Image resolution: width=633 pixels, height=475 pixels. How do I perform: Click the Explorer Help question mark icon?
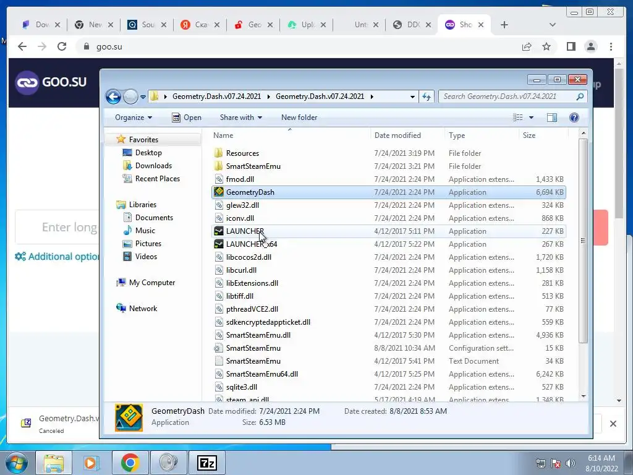[574, 118]
